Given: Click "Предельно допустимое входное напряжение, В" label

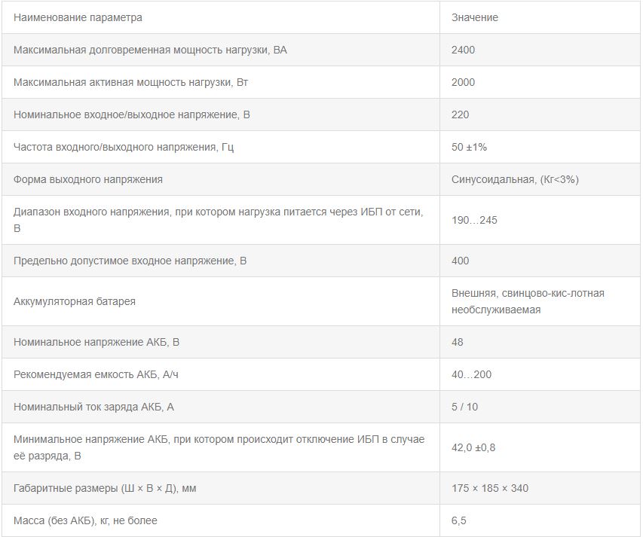Looking at the screenshot, I should pyautogui.click(x=130, y=261).
